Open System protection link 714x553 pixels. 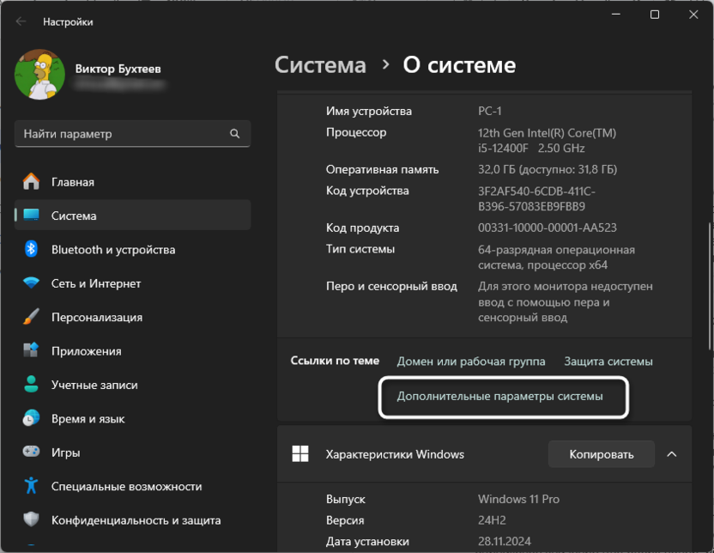[608, 362]
